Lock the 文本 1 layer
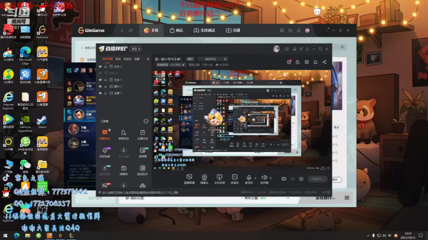The width and height of the screenshot is (428, 240). 105,80
